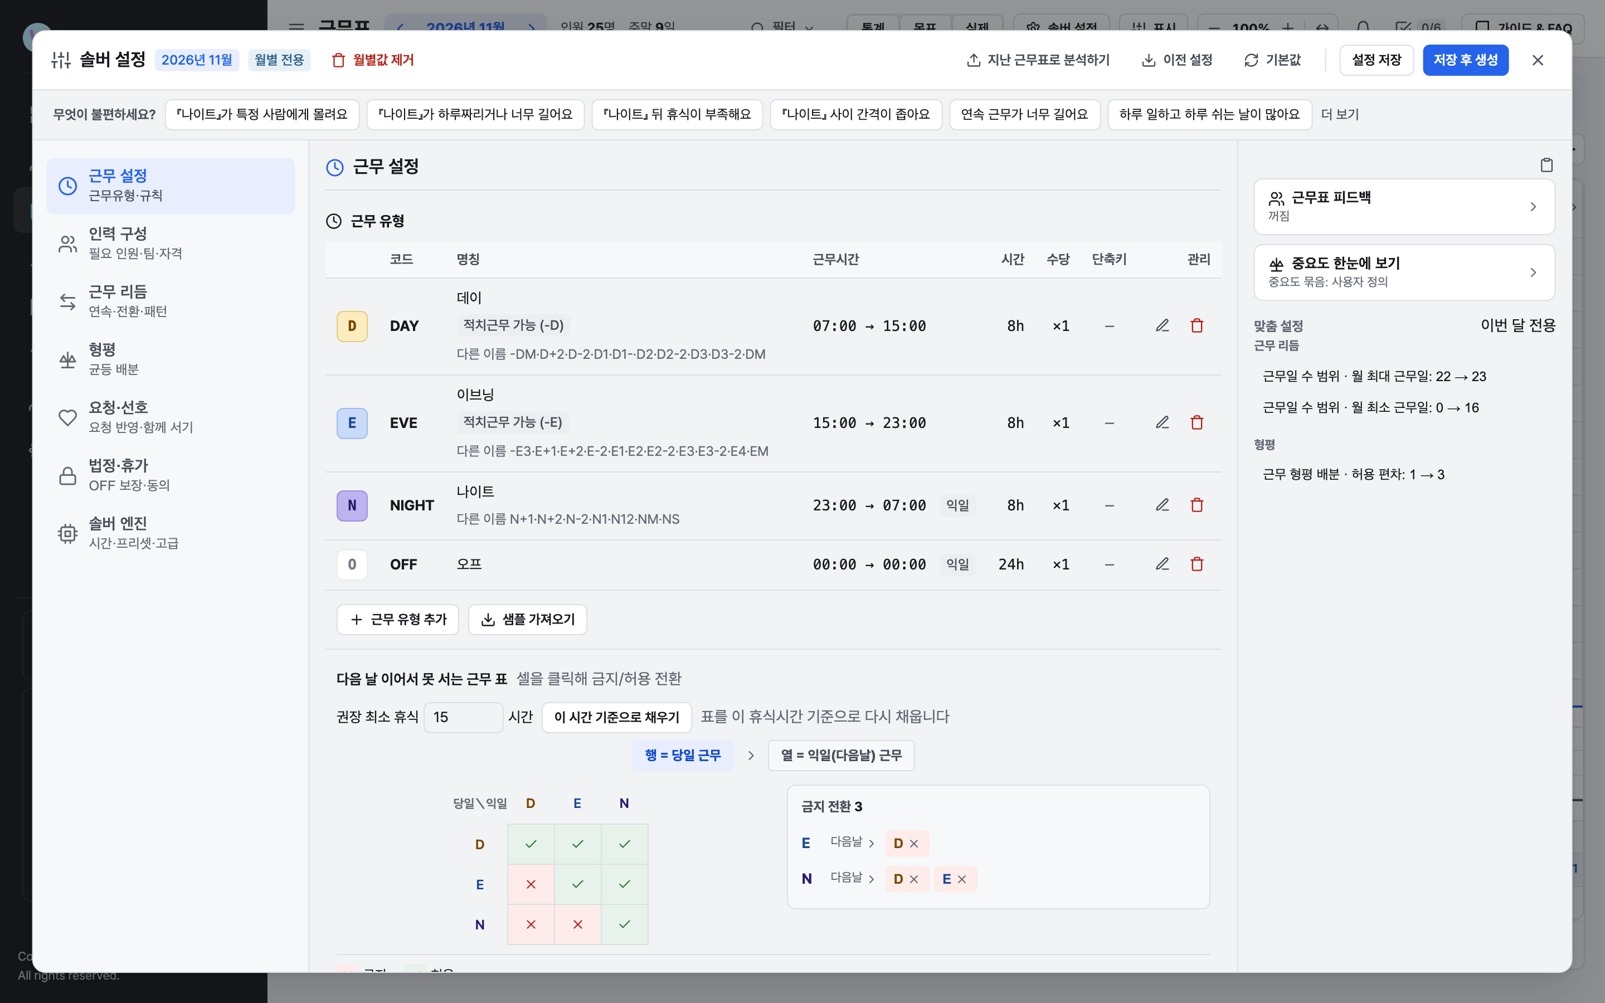Switch to the 솔버 엔진 section

coord(171,533)
